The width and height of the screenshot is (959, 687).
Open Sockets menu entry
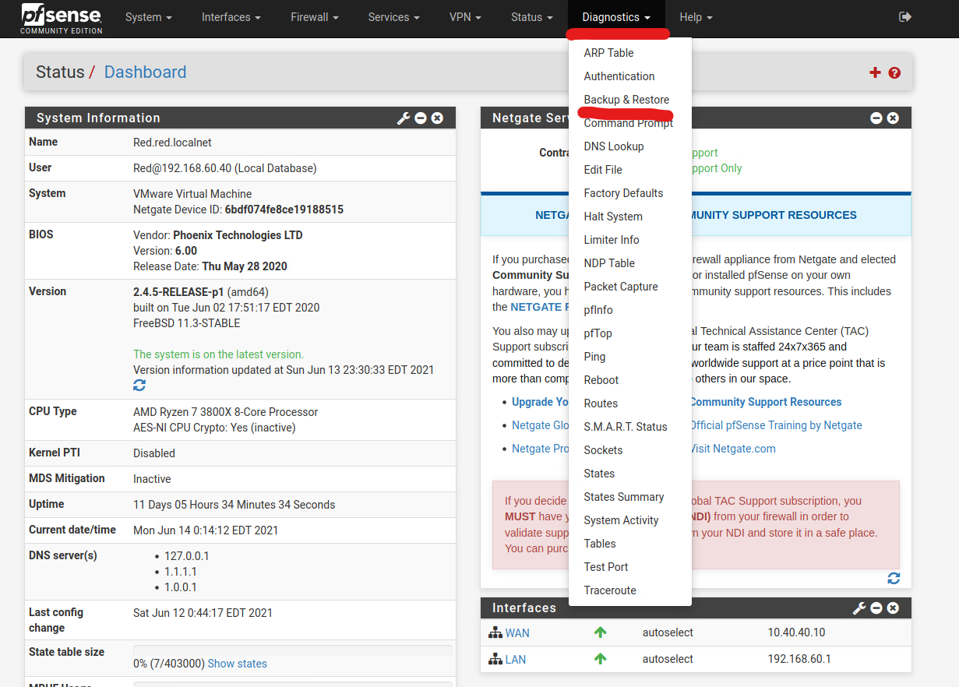603,450
